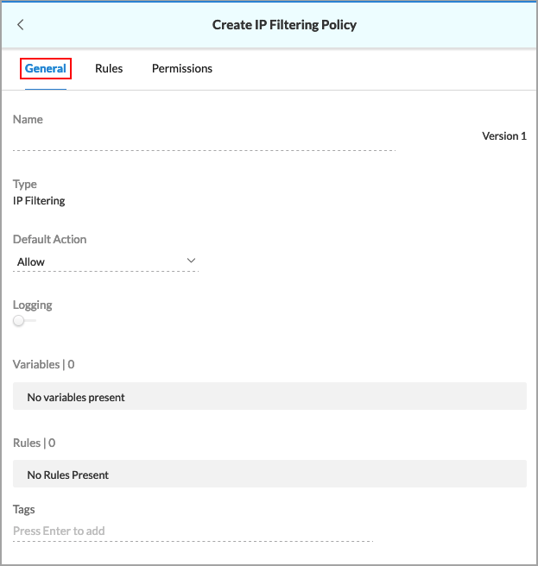Focus the Name input field
Screen dimensions: 538x566
click(204, 140)
